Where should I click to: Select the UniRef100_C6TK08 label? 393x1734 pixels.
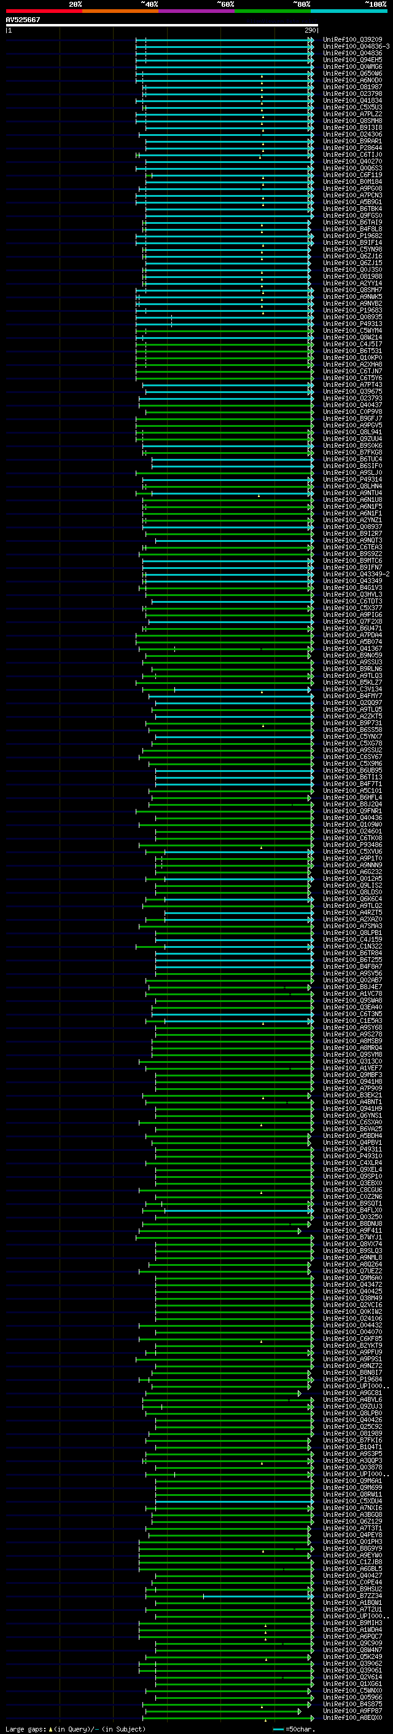tap(352, 838)
